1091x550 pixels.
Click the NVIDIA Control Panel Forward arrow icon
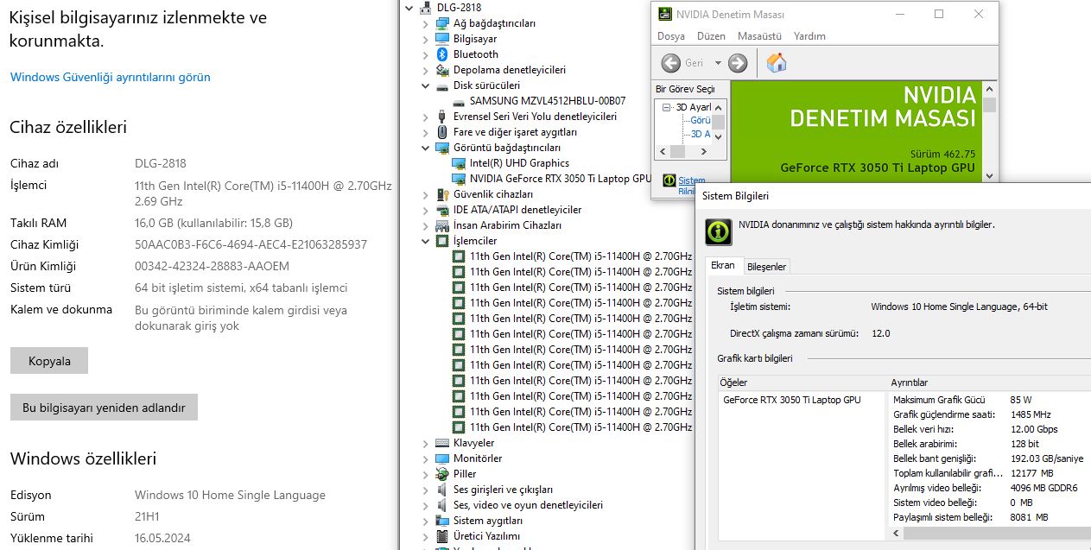pos(738,63)
